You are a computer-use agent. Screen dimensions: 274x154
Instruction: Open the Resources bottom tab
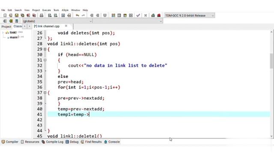[30, 142]
